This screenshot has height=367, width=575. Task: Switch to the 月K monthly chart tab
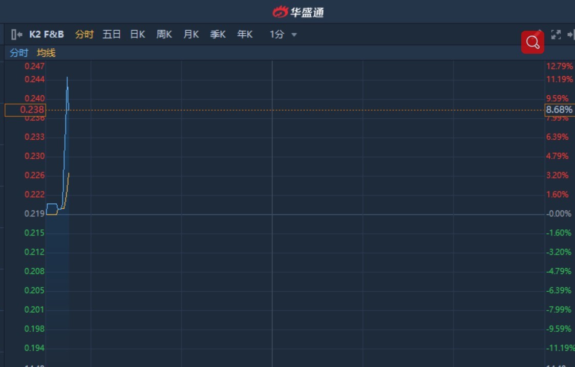pos(191,34)
